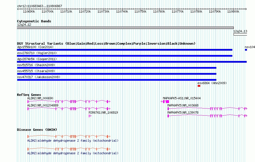Select the blue gain bar for nsv515716

117,68
